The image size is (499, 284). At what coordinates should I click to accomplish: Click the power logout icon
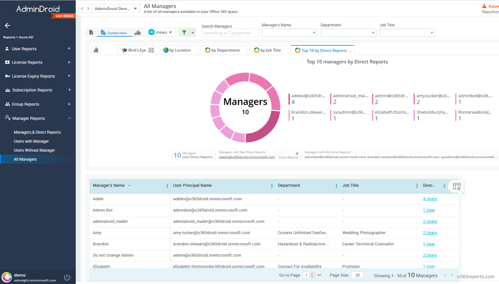pyautogui.click(x=67, y=277)
